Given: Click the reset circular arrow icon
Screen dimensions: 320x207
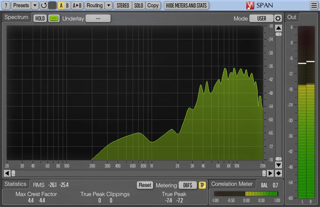Looking at the screenshot, I should tap(44, 5).
